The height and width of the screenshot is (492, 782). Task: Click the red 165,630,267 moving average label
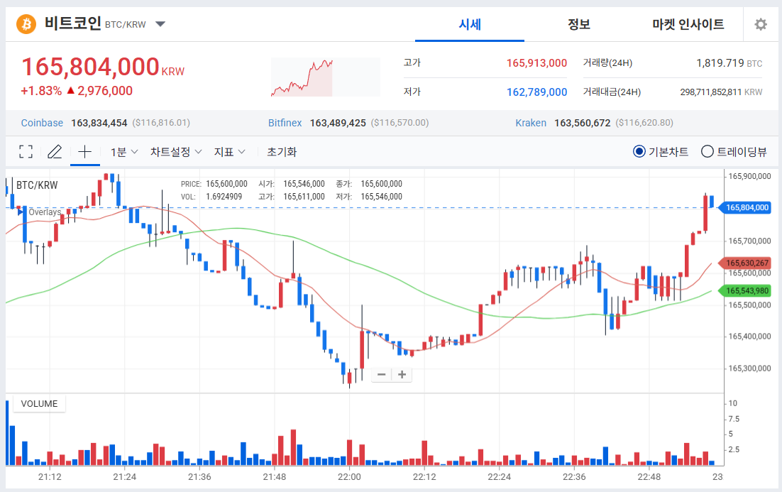(x=747, y=263)
